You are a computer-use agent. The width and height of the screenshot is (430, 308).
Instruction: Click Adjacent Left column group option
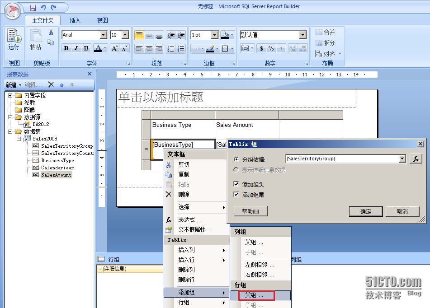tap(260, 265)
